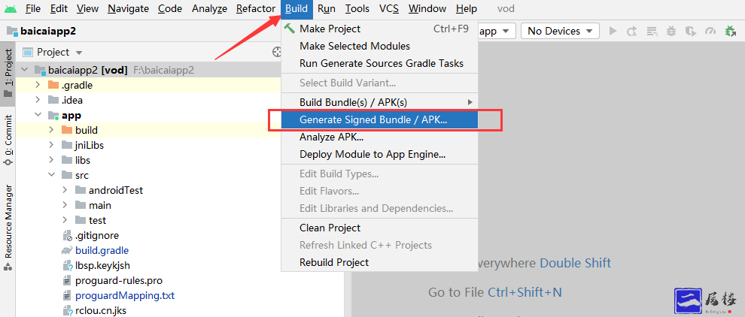Expand the .gradle folder

point(38,85)
